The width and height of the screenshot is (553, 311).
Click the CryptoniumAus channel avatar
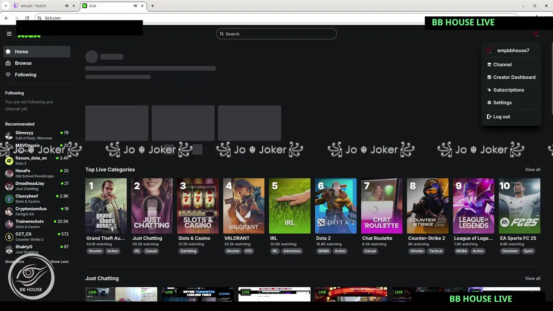click(x=9, y=212)
